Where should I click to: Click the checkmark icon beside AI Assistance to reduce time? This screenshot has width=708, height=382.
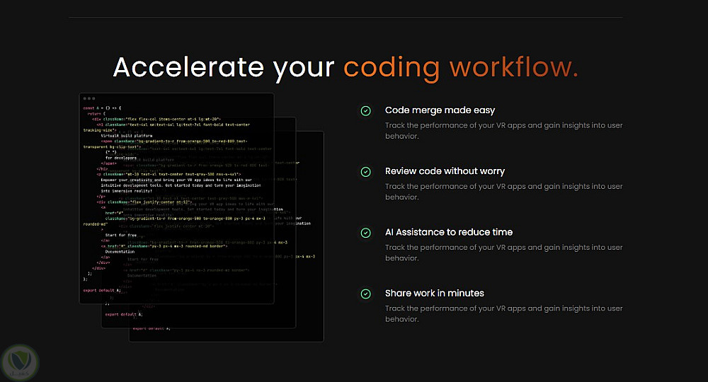click(366, 233)
